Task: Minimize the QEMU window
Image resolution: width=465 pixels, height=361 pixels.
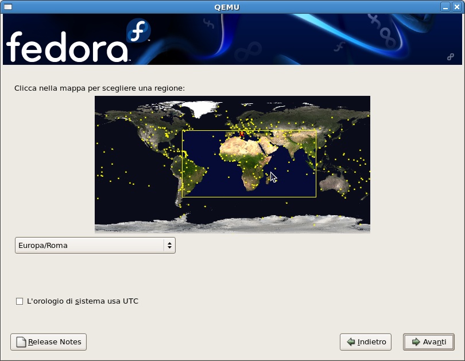Action: click(x=445, y=7)
